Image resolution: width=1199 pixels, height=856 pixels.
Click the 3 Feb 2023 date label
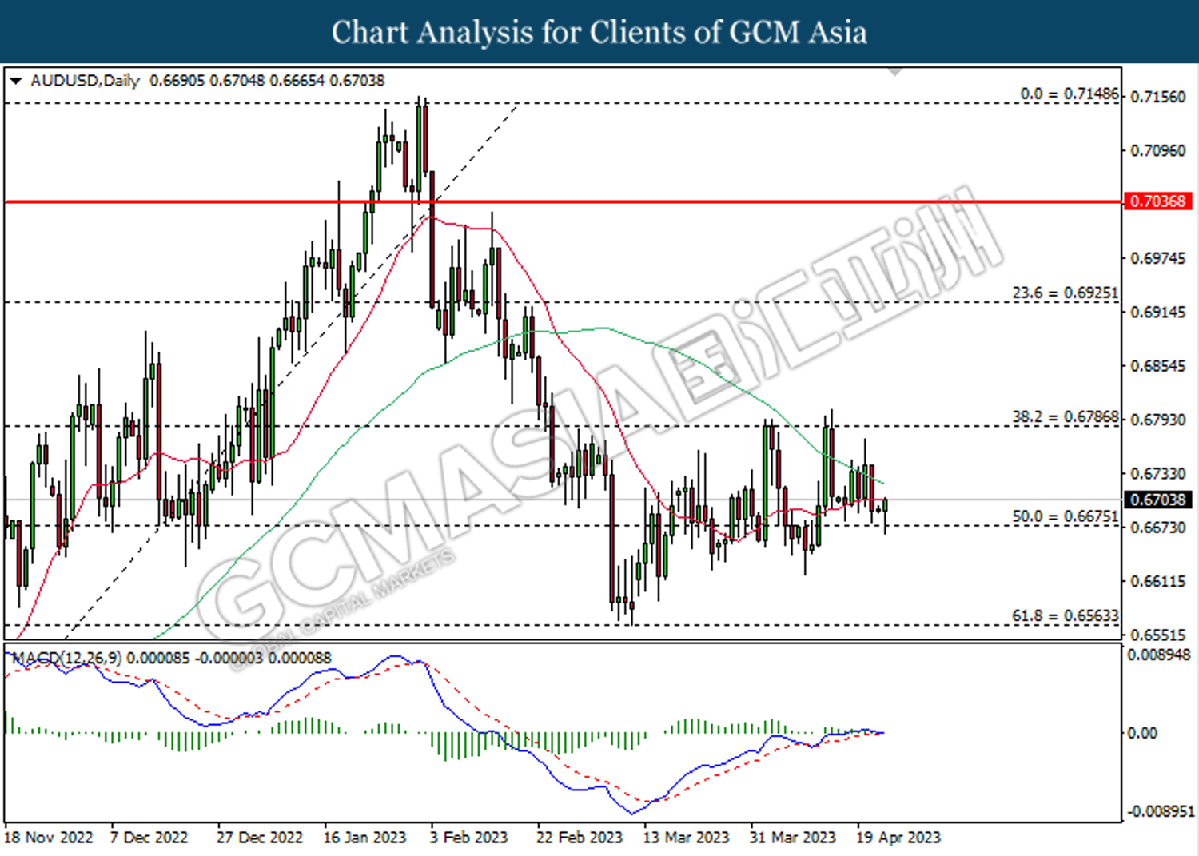click(468, 838)
